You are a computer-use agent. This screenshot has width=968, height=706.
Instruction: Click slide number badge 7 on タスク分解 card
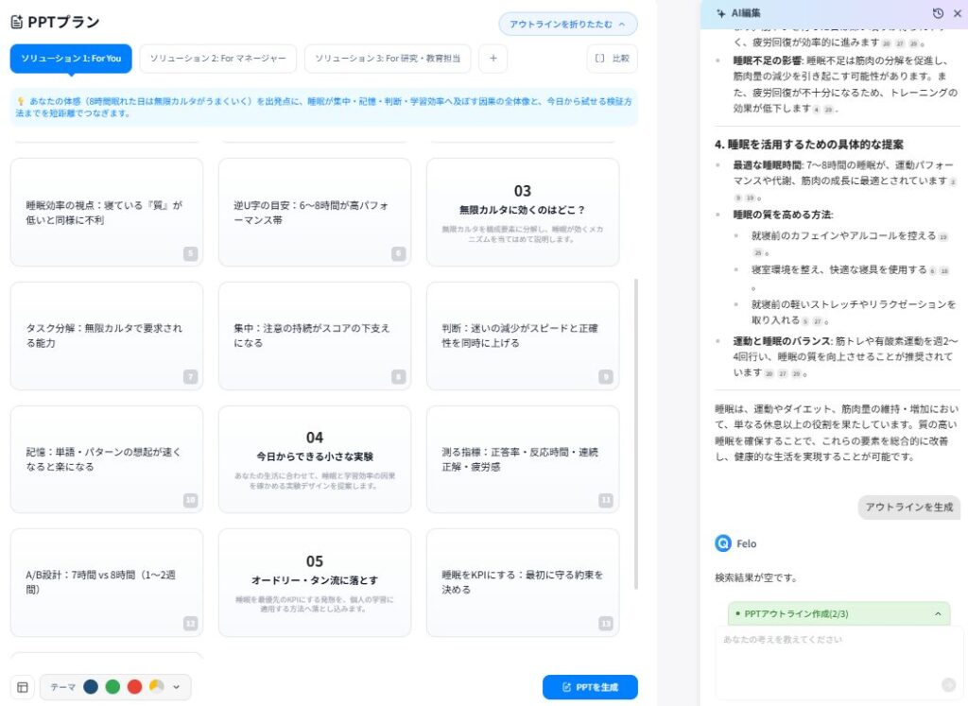click(191, 377)
